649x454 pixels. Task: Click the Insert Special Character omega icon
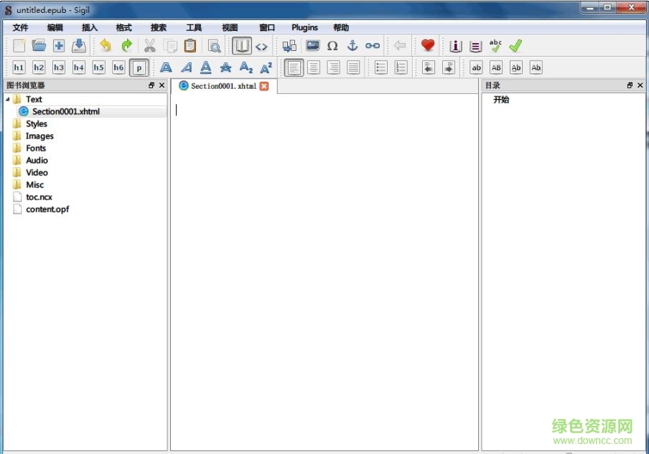(x=332, y=46)
